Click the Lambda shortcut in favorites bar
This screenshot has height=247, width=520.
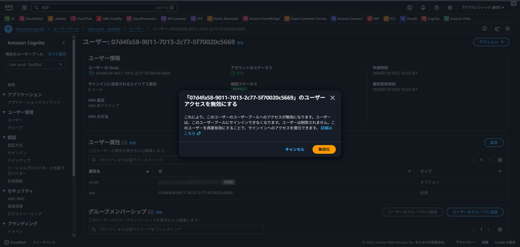(57, 19)
